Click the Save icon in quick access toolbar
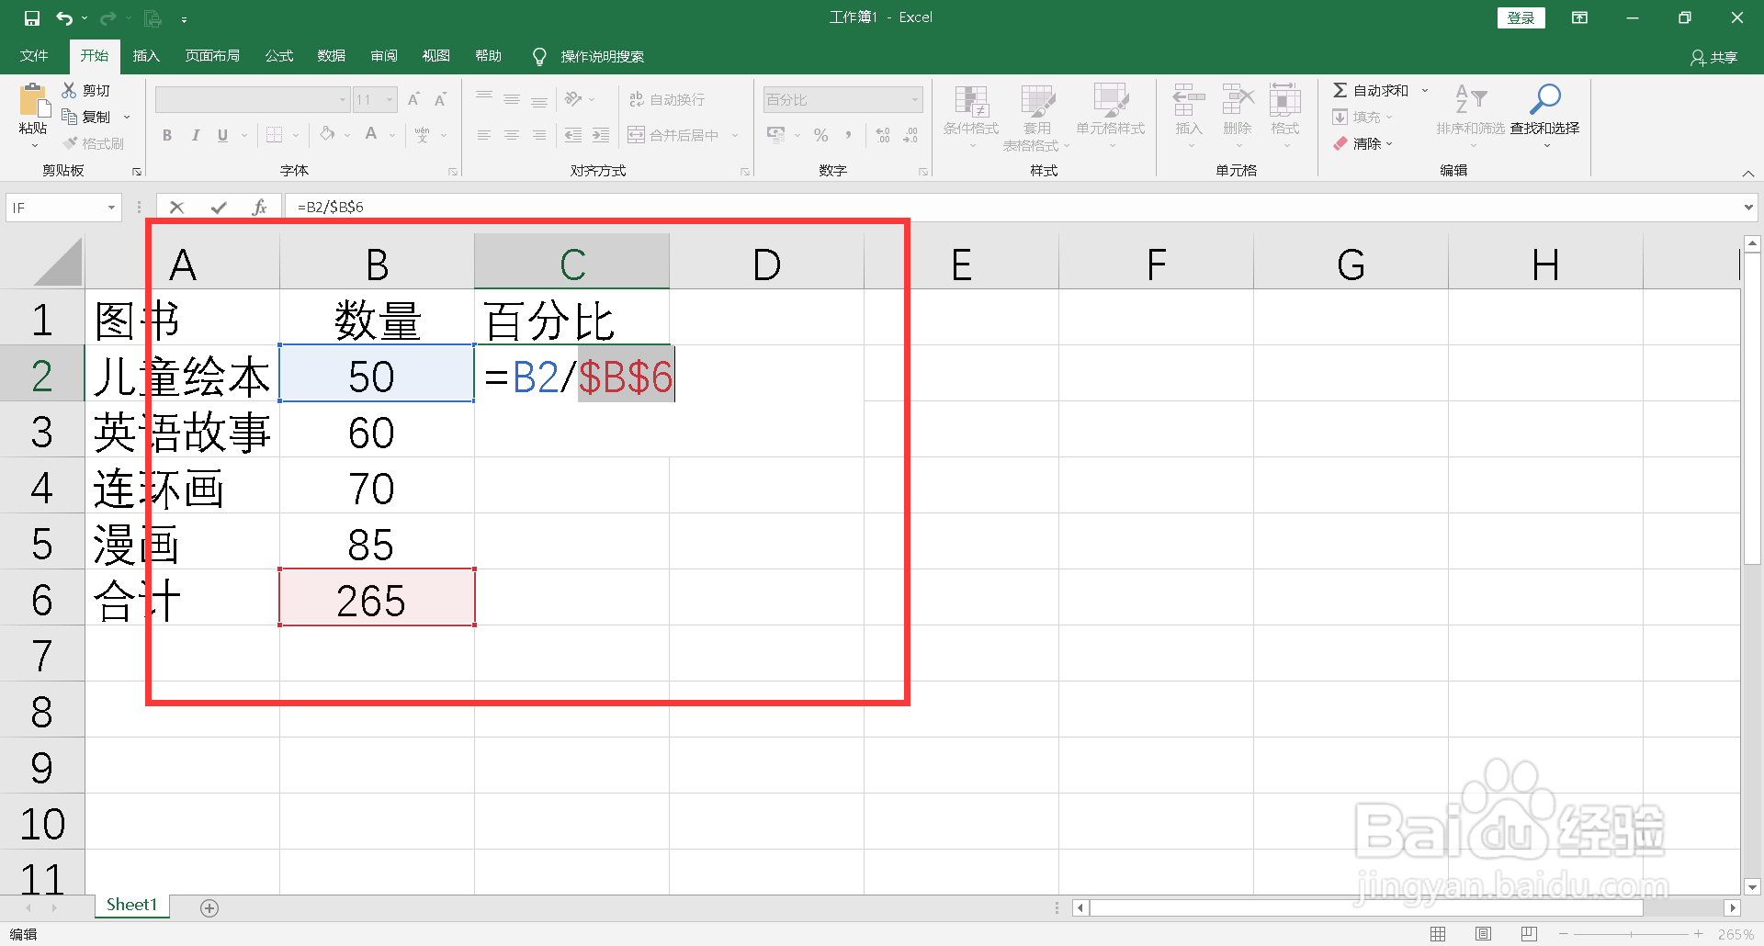The height and width of the screenshot is (946, 1764). 32,18
